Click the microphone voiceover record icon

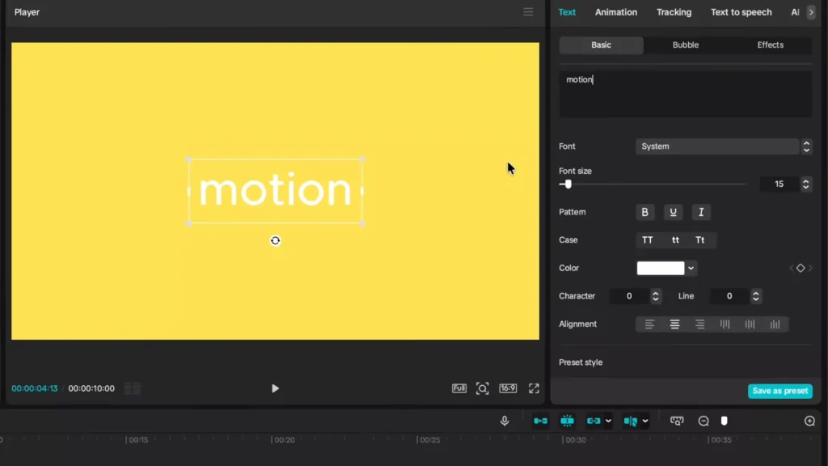click(505, 421)
